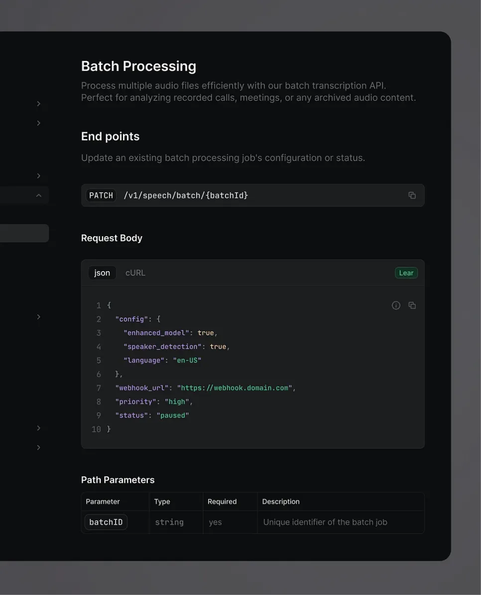The height and width of the screenshot is (595, 481).
Task: Click line number 1 in the code editor
Action: [98, 305]
